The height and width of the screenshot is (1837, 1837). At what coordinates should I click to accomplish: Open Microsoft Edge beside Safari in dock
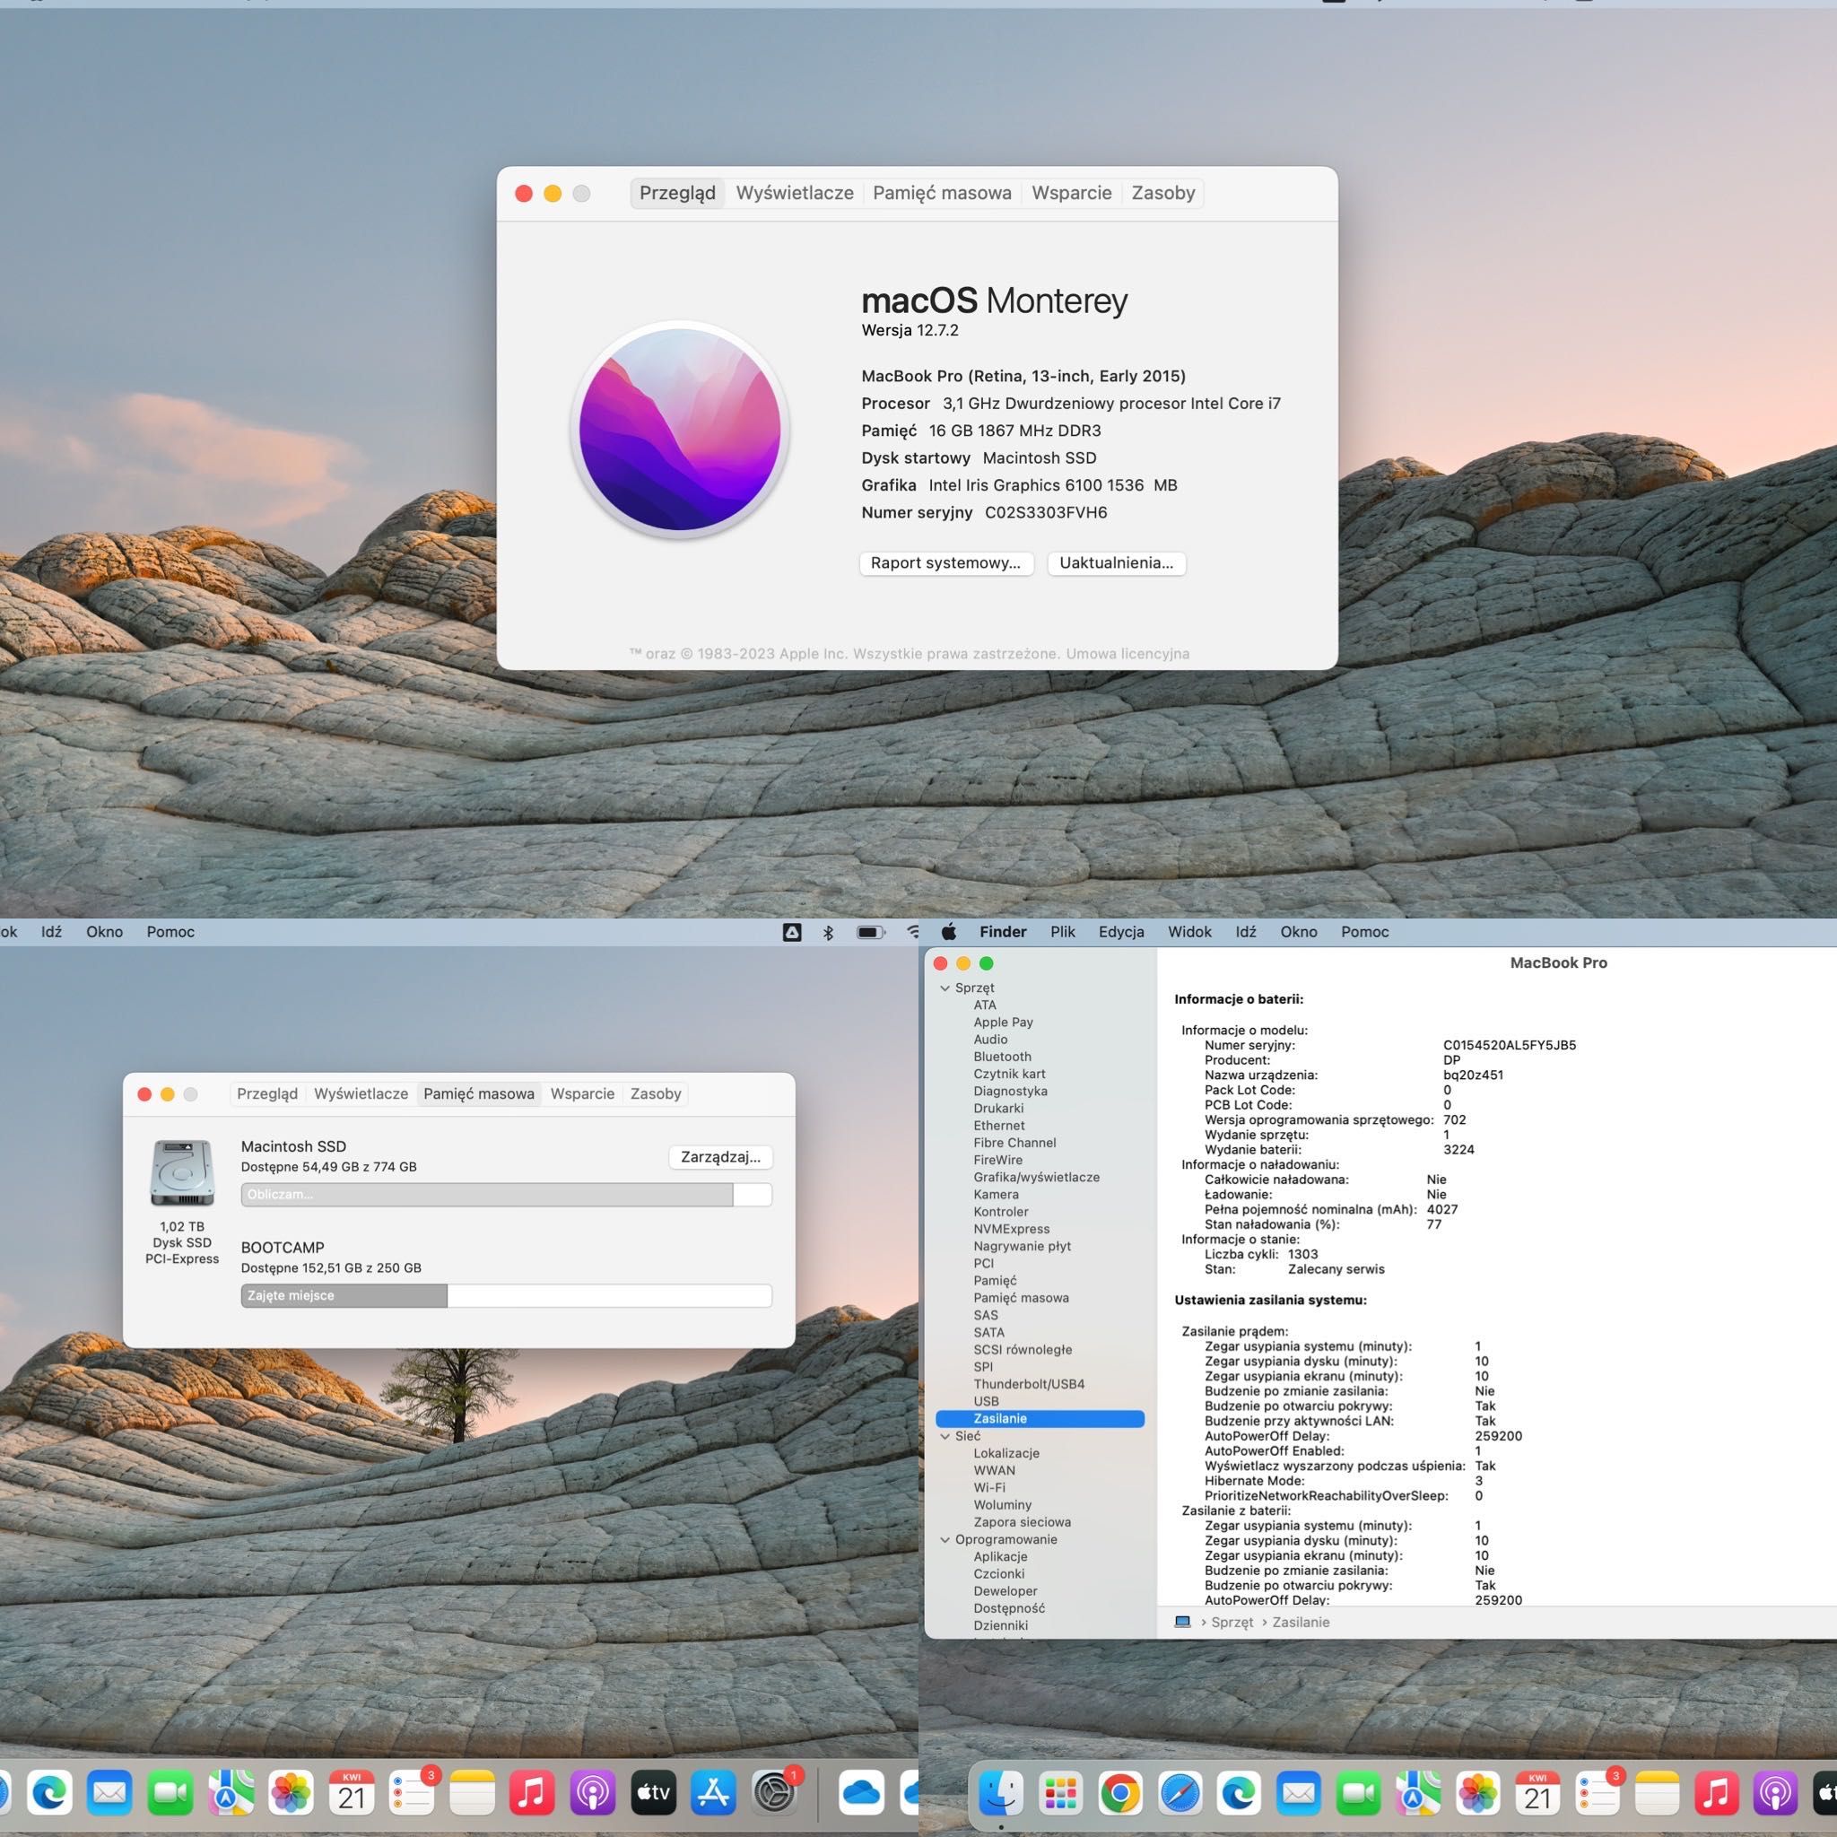tap(1240, 1793)
